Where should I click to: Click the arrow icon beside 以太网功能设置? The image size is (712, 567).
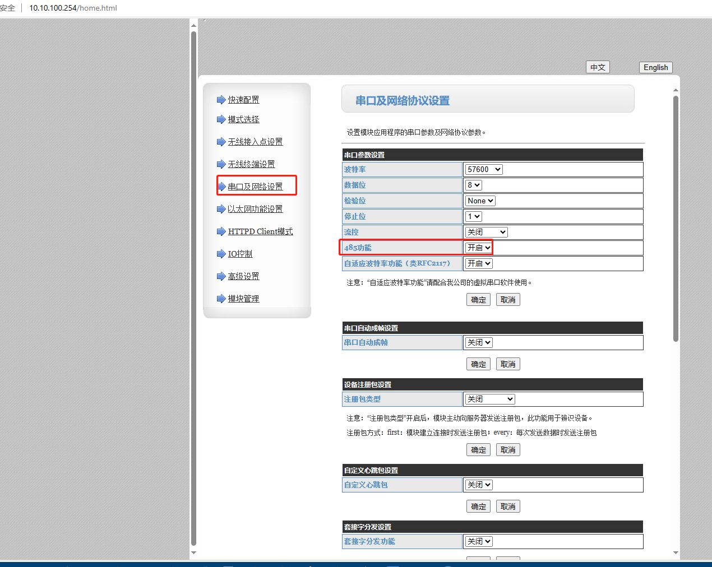click(221, 209)
